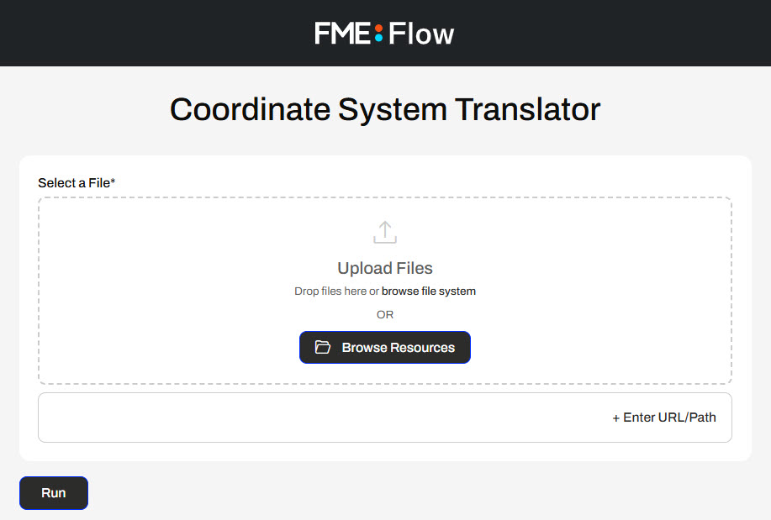Viewport: 771px width, 520px height.
Task: Click the plus sign before Enter URL/Path
Action: click(616, 418)
